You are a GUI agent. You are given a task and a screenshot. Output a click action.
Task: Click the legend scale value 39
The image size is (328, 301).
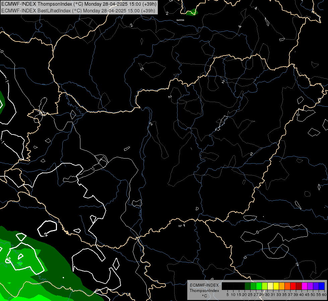[296, 295]
